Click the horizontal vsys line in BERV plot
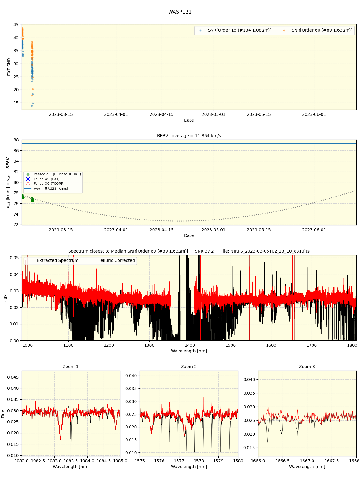The image size is (360, 480). (x=189, y=143)
